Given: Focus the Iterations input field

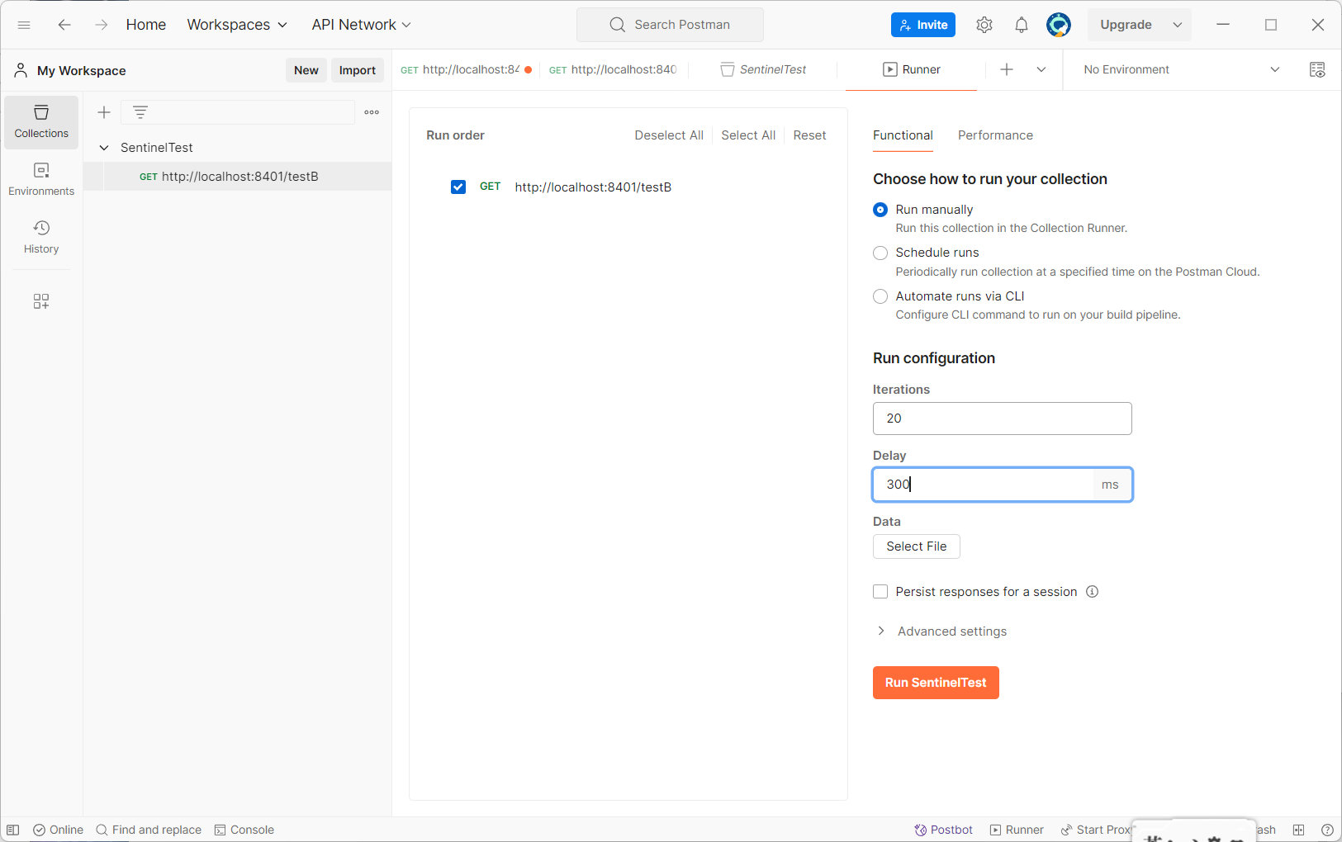Looking at the screenshot, I should tap(1003, 419).
